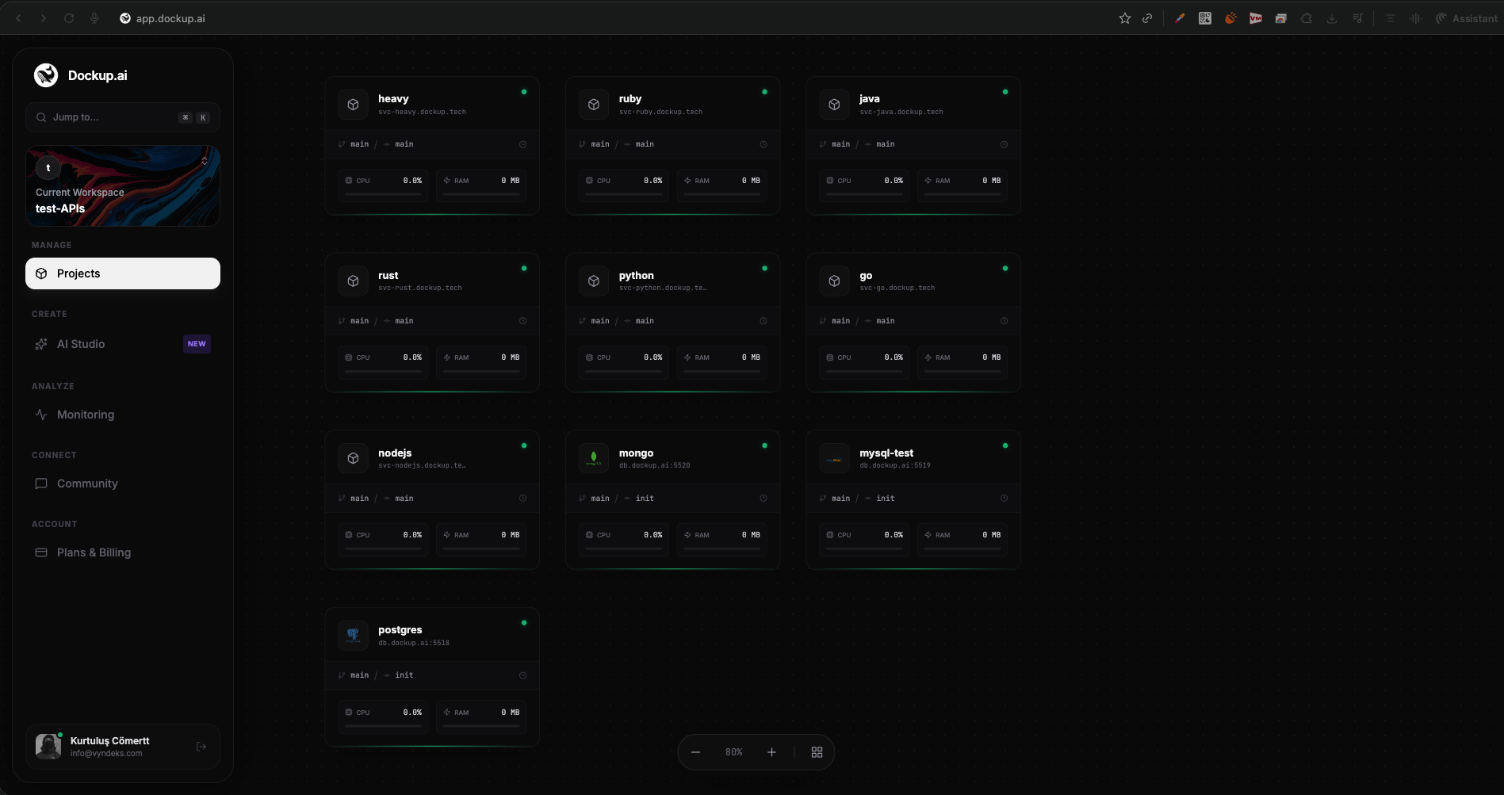Click the mysql-test project's MySQL icon
This screenshot has width=1504, height=795.
pos(834,457)
